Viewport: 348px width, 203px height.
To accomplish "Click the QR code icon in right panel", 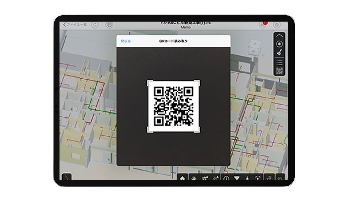I will 279,71.
